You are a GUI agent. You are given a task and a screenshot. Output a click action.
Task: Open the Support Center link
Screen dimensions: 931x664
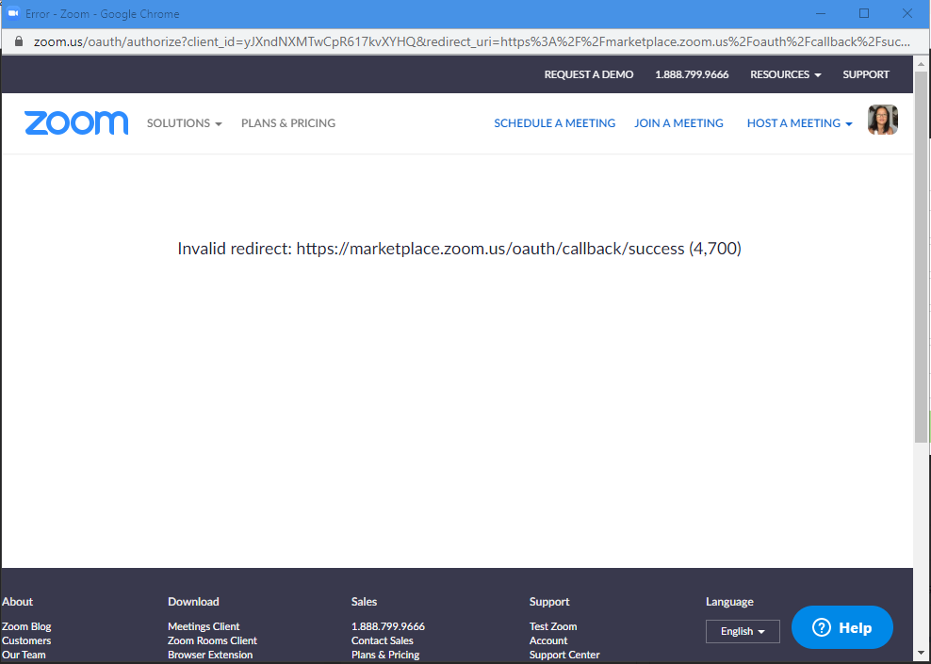pos(564,655)
